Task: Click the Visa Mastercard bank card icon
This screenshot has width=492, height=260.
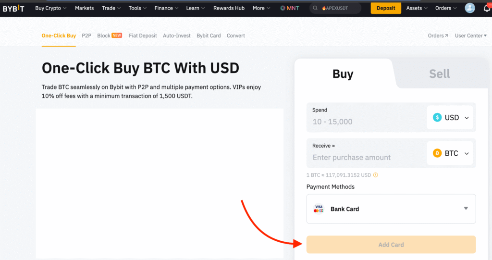Action: tap(319, 209)
